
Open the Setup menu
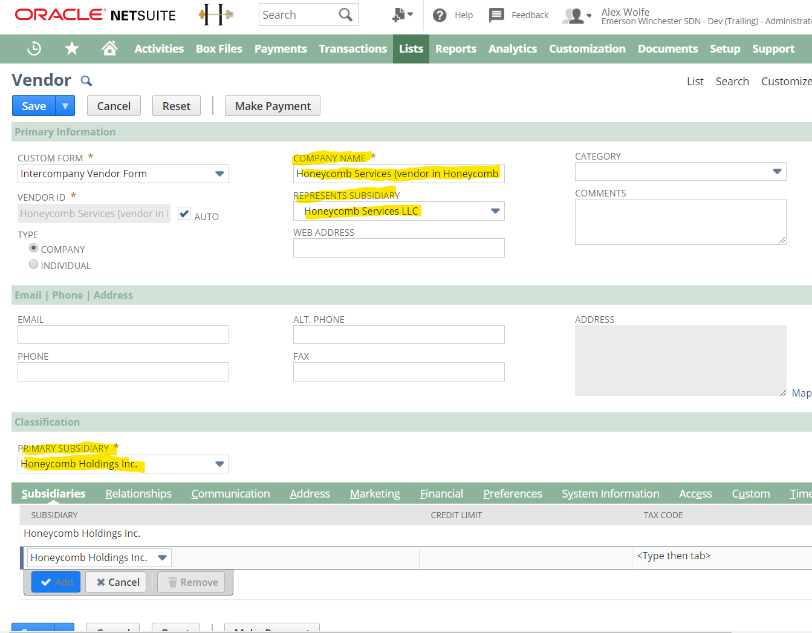(725, 49)
